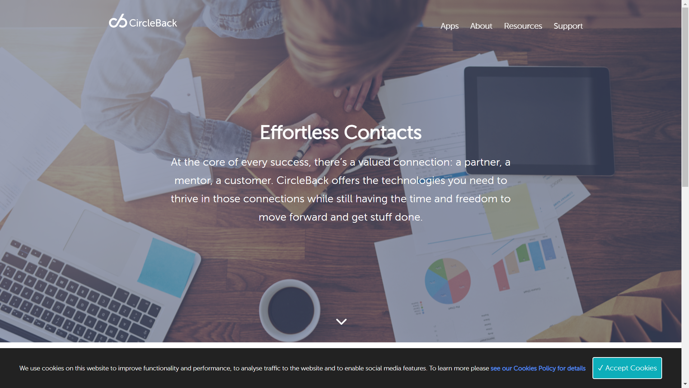Expand the About navigation section
This screenshot has width=689, height=388.
tap(481, 26)
